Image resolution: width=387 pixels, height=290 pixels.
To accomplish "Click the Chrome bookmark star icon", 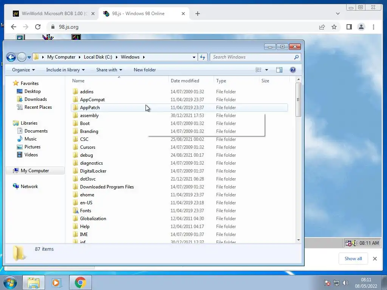I will (x=334, y=27).
